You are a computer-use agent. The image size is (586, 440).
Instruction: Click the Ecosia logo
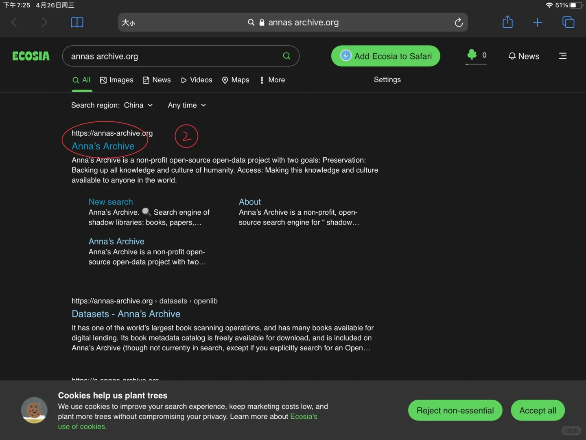pos(31,56)
